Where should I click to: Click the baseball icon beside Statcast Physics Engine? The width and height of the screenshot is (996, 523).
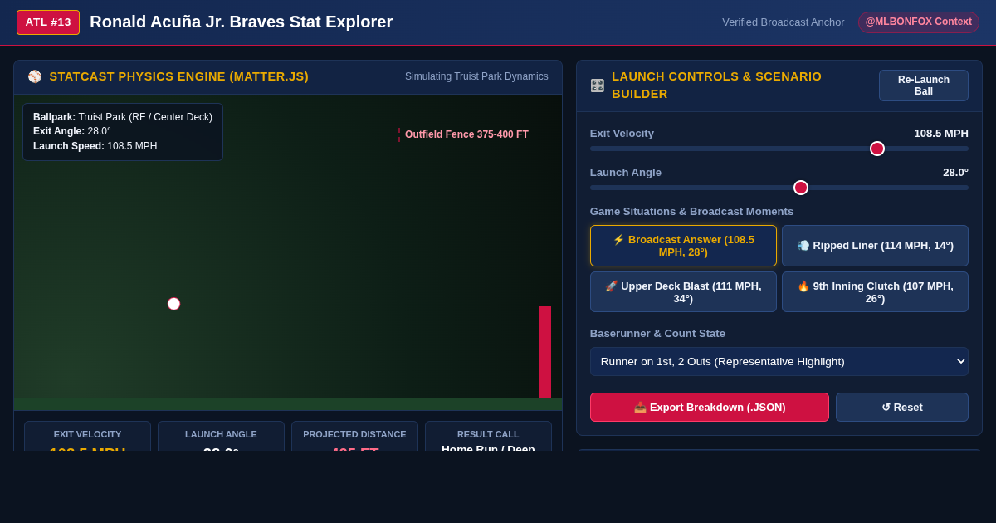(x=35, y=76)
